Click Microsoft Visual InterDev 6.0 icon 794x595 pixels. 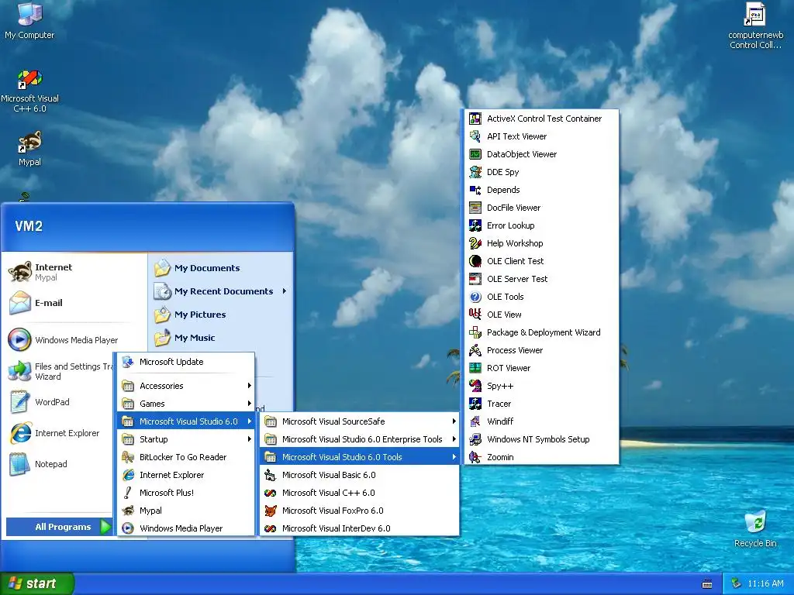[x=271, y=528]
